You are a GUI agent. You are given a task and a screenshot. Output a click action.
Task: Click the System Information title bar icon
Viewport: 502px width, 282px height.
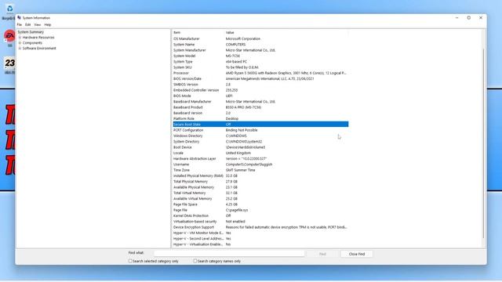19,18
